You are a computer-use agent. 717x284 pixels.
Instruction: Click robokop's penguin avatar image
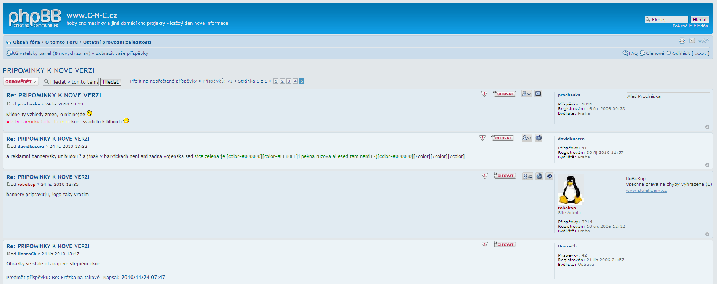[x=571, y=190]
